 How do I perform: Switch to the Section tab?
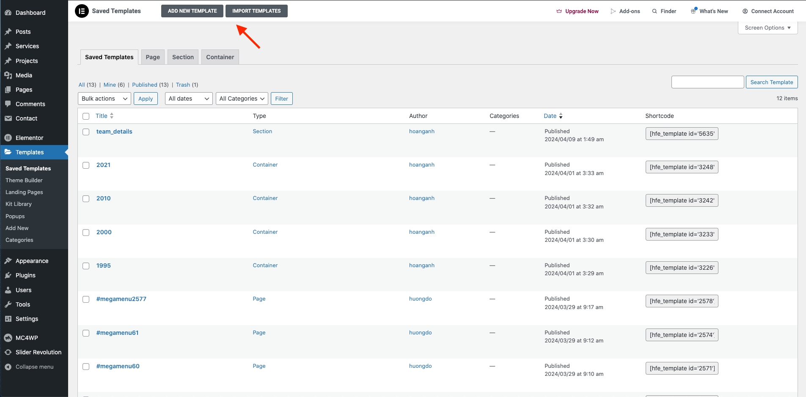pyautogui.click(x=183, y=57)
